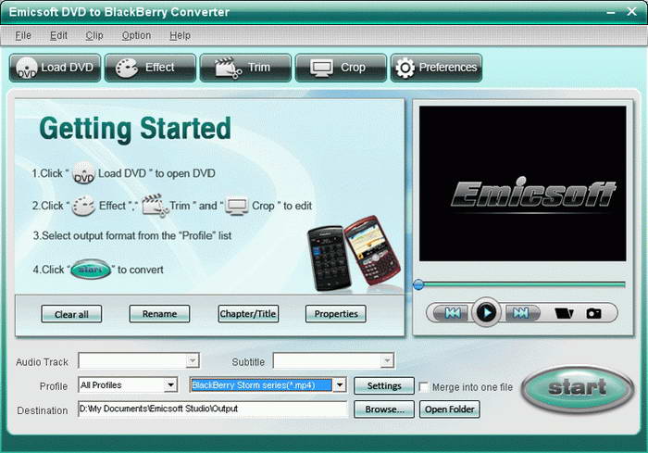Open profile Settings button
The height and width of the screenshot is (453, 648).
coord(384,385)
